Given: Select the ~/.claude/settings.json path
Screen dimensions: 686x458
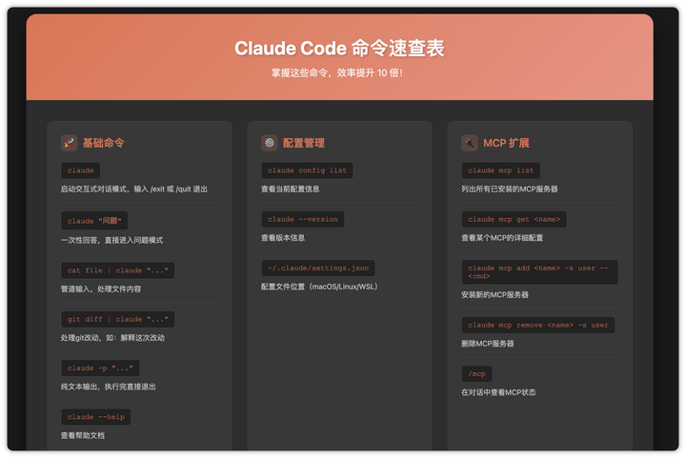Looking at the screenshot, I should [x=318, y=268].
